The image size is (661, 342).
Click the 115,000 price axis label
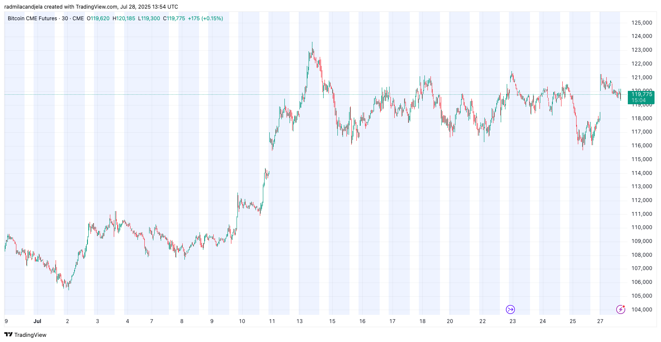coord(642,159)
